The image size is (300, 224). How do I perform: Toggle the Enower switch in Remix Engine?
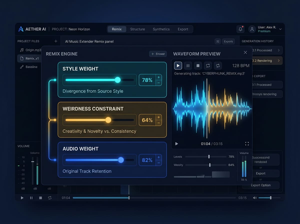(x=158, y=54)
